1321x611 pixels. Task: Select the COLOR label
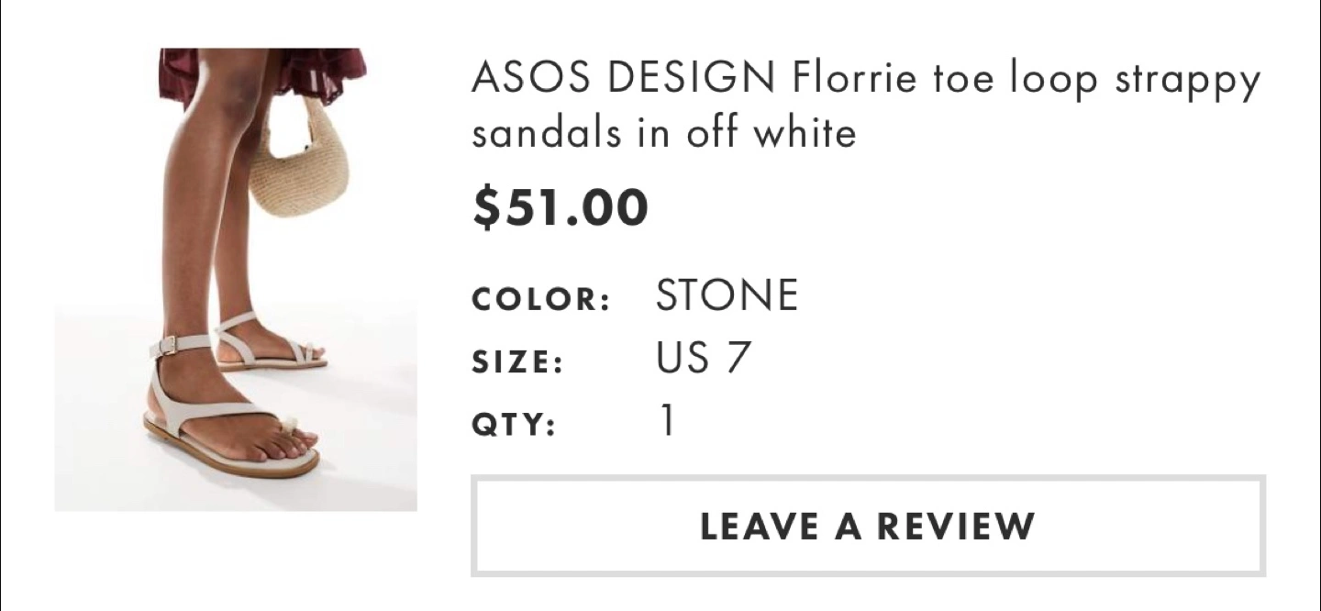541,300
